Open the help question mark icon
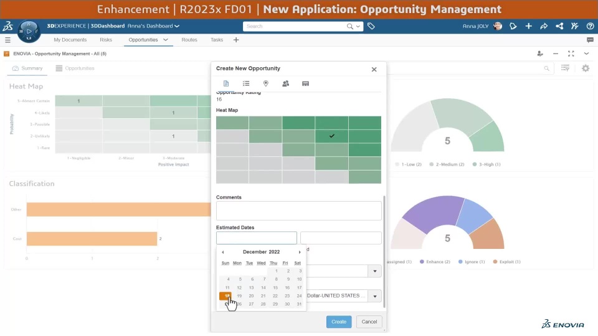598x336 pixels. click(x=590, y=26)
